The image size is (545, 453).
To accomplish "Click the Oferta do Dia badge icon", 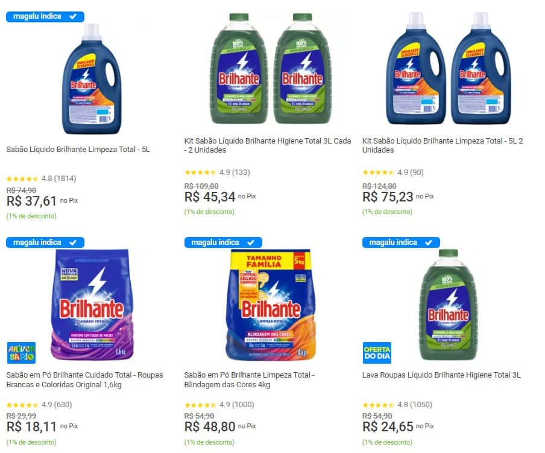I will [x=377, y=352].
